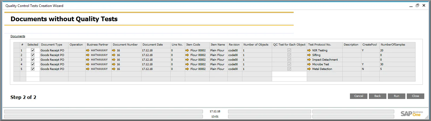
Task: Toggle QC Test for Each Object for Sifting
Action: point(289,55)
